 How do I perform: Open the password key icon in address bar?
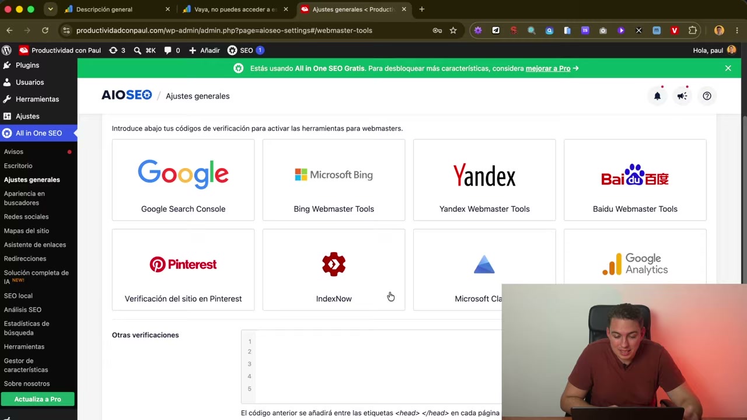click(x=437, y=30)
